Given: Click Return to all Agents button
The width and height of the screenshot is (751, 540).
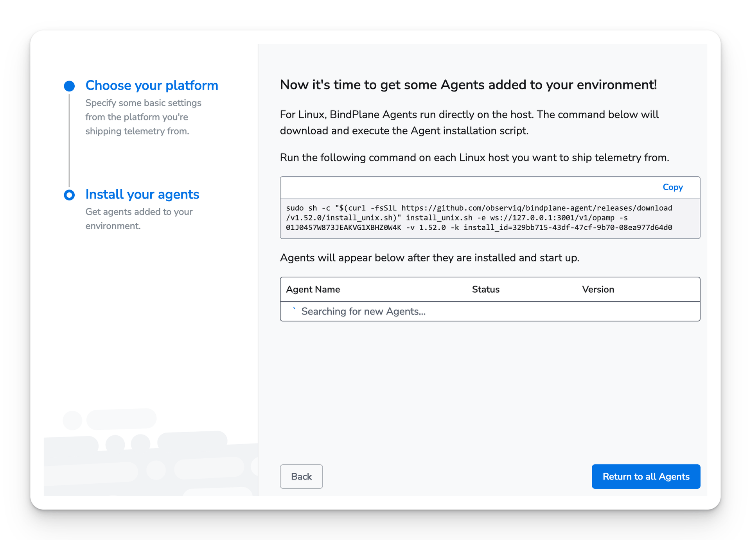Looking at the screenshot, I should [x=646, y=476].
